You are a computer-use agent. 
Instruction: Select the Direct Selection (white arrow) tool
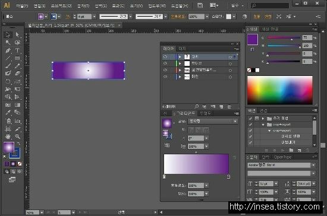(17, 34)
